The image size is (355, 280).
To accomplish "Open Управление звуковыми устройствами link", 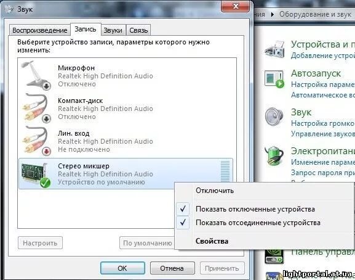I will tap(323, 134).
